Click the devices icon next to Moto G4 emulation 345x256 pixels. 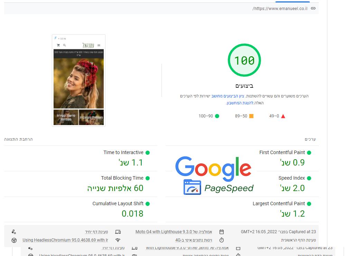click(x=118, y=232)
